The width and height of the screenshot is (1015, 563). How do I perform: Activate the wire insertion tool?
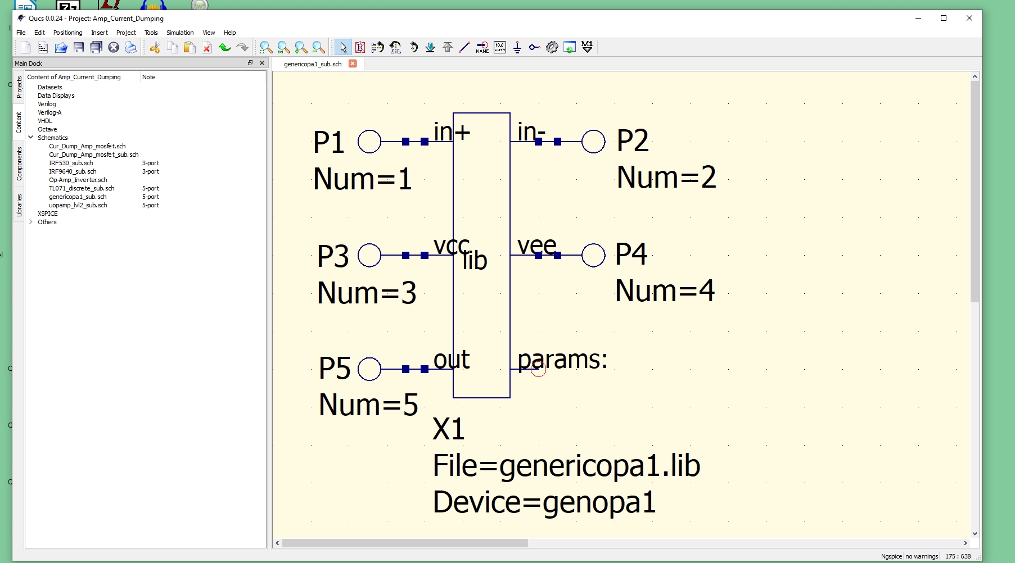coord(464,47)
